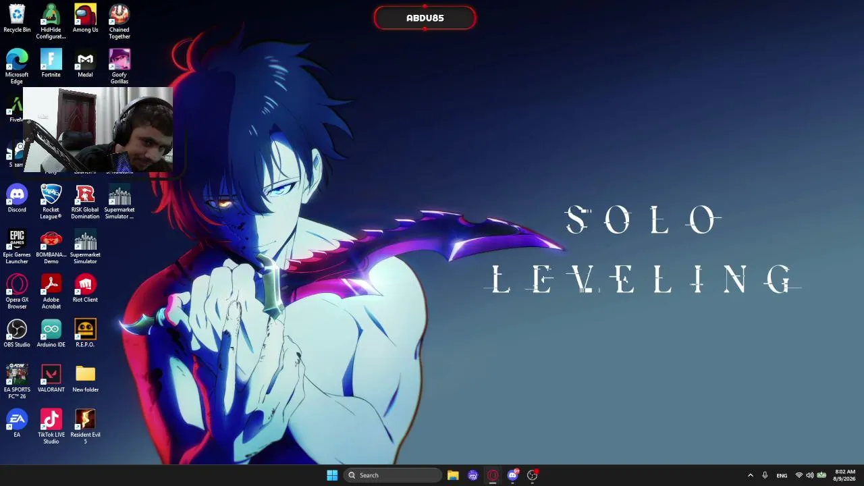Open the EA app desktop shortcut

click(17, 423)
